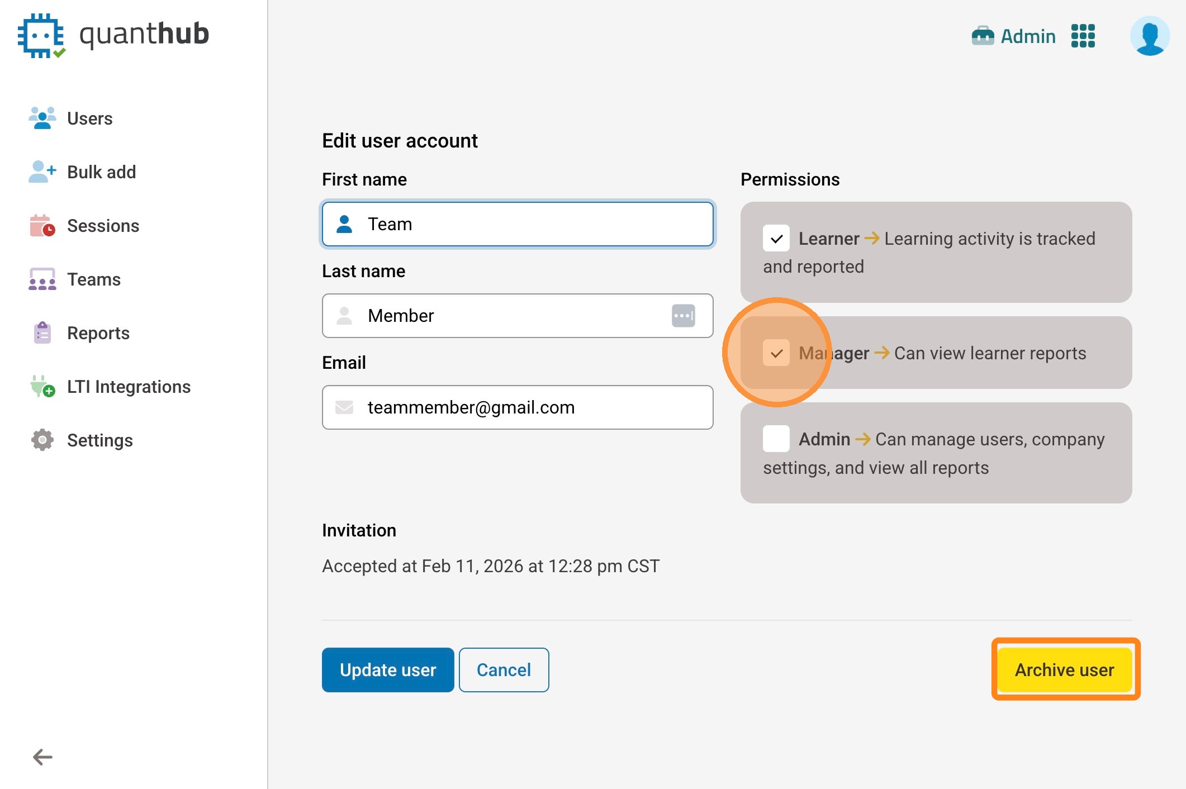The height and width of the screenshot is (789, 1186).
Task: Click the LTI Integrations plug icon
Action: (x=42, y=387)
